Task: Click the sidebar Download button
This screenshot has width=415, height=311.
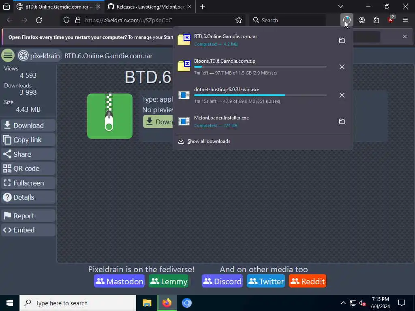Action: pos(28,126)
